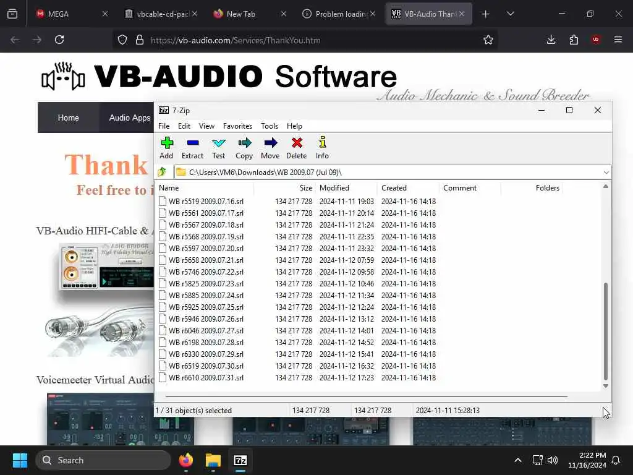Open the Edit menu in 7-Zip
Image resolution: width=633 pixels, height=475 pixels.
(184, 126)
